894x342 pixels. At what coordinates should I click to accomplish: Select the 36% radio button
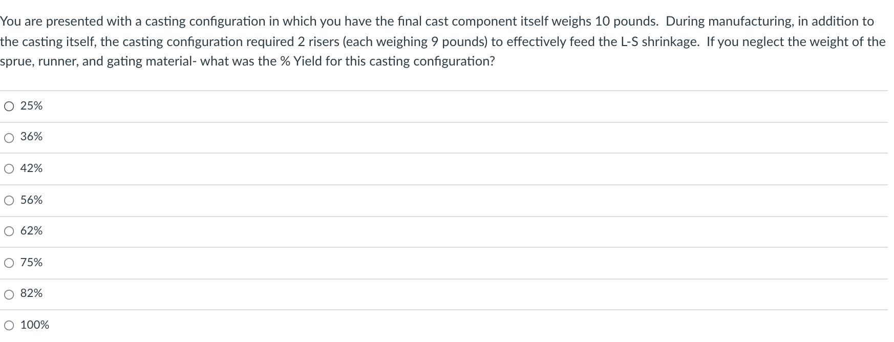coord(9,138)
